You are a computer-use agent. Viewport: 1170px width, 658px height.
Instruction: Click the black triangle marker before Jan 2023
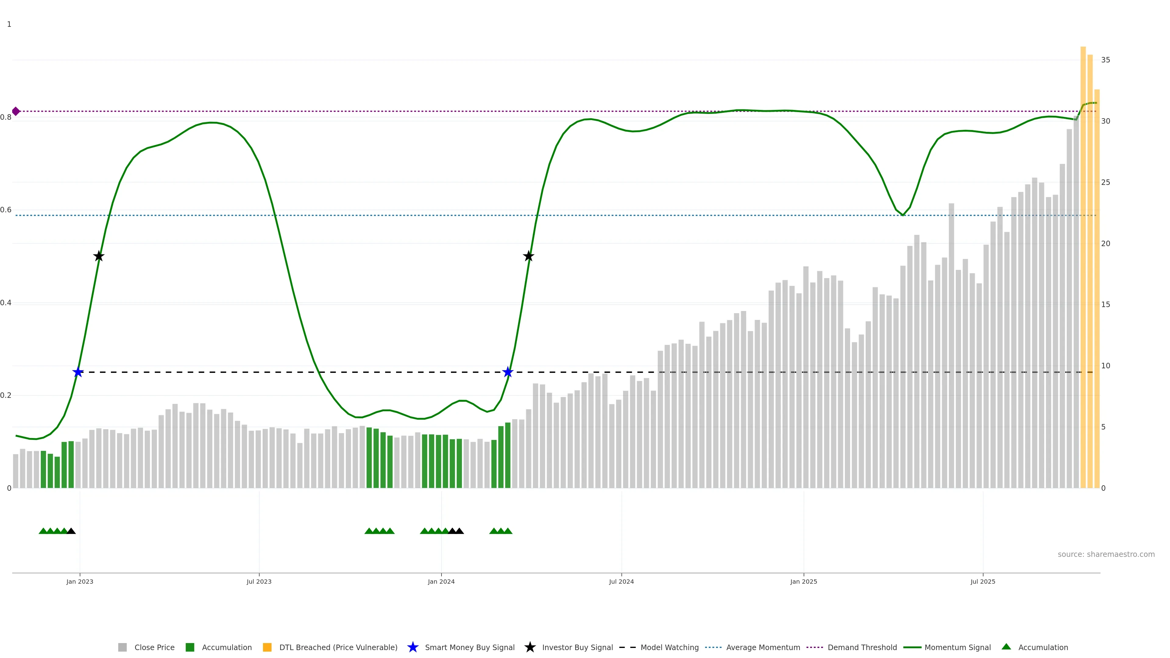71,531
